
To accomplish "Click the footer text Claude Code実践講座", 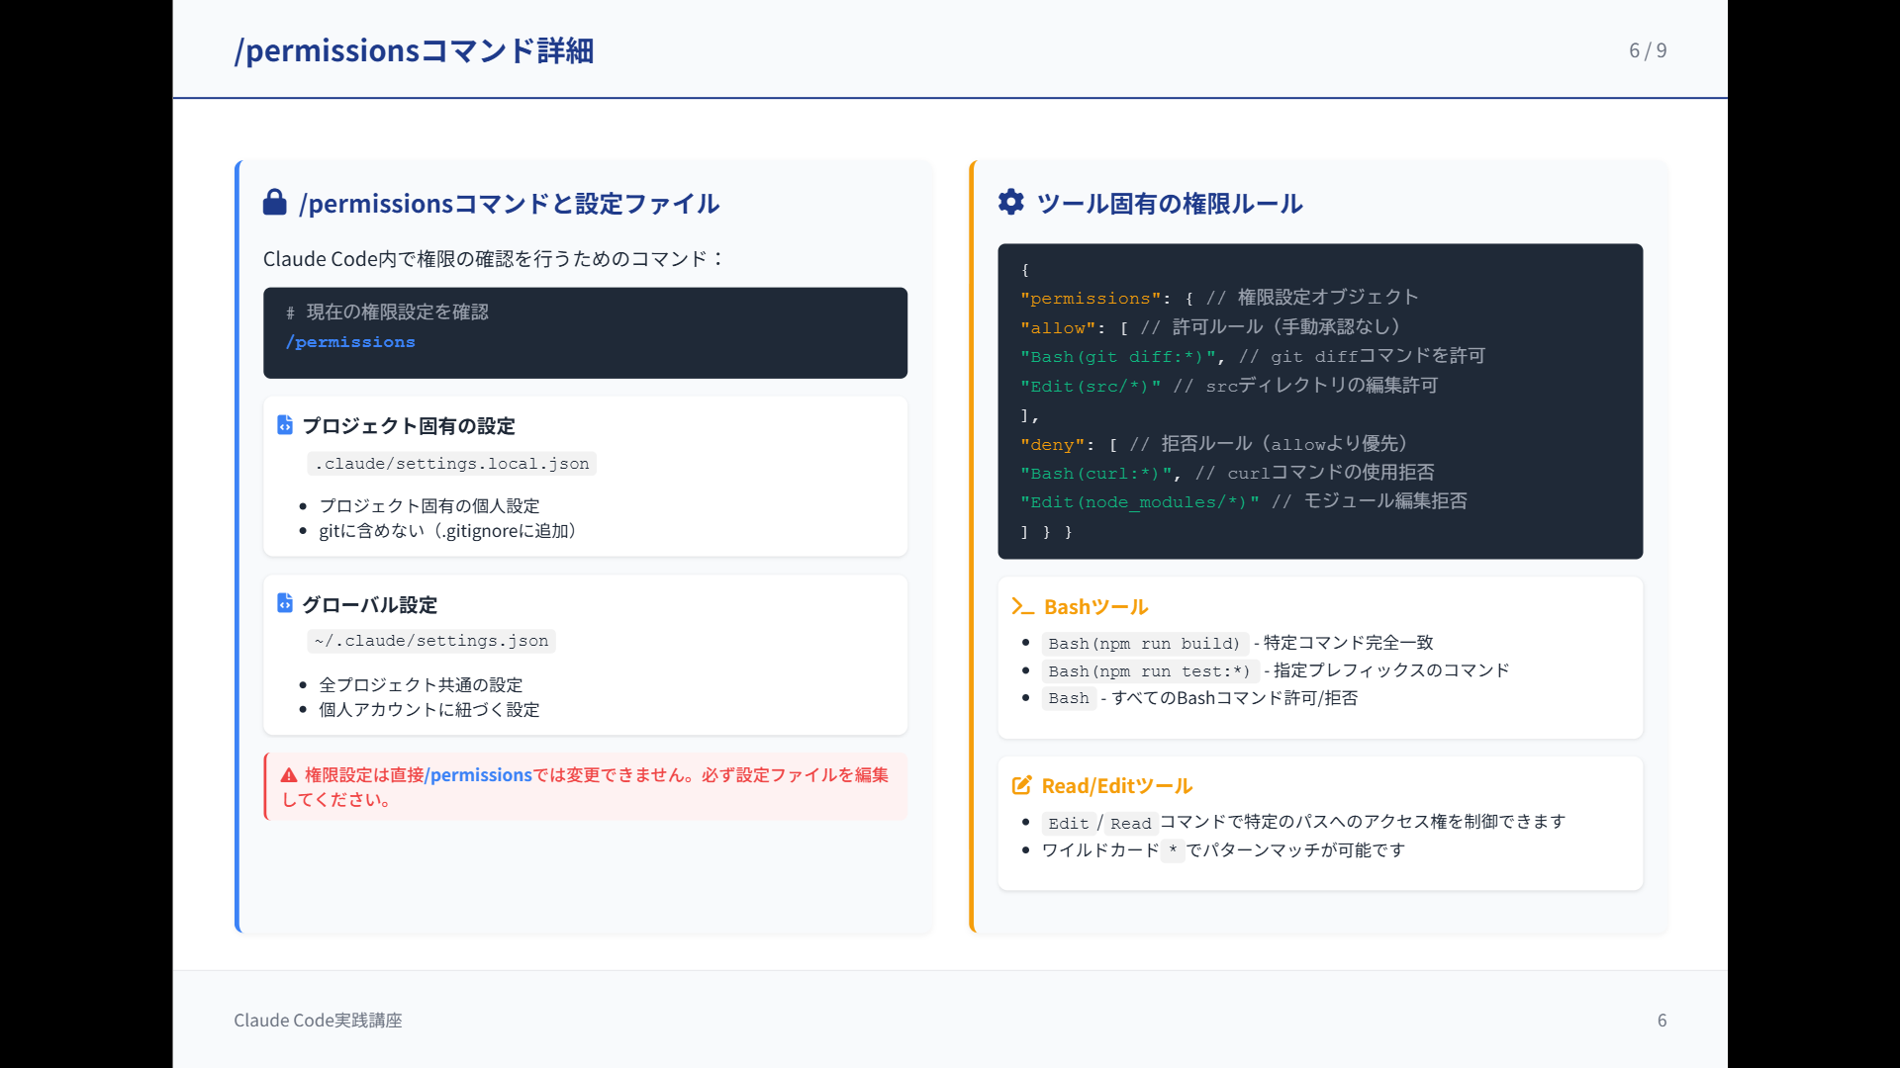I will [x=318, y=1021].
